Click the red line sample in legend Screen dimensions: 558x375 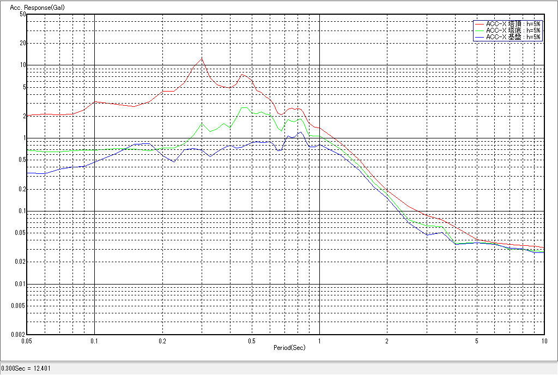coord(480,24)
